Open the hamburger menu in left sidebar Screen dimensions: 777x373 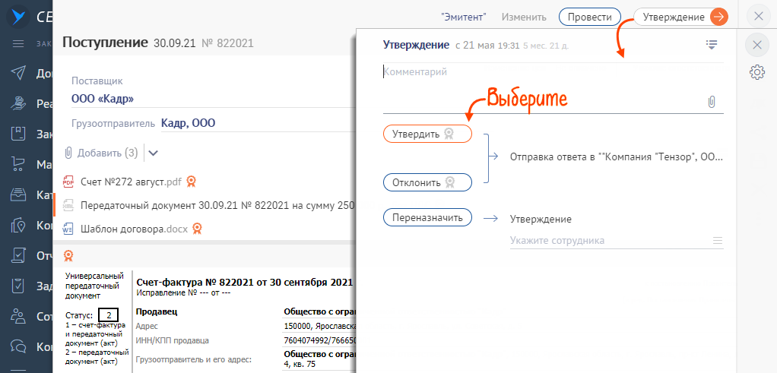pos(19,44)
